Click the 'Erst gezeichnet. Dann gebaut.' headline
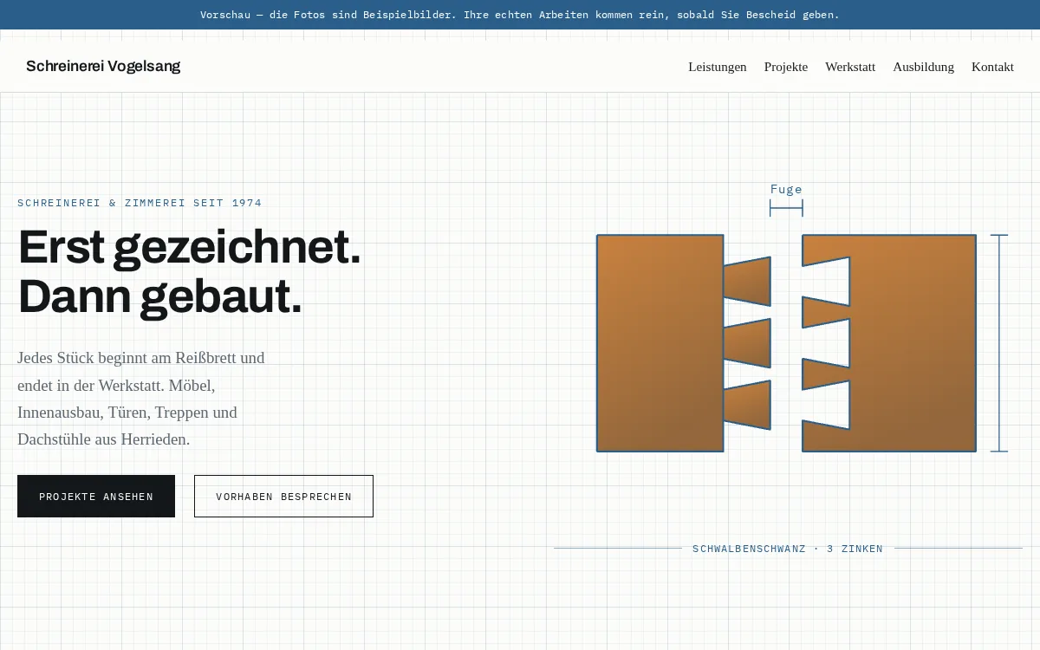The image size is (1040, 650). click(x=189, y=271)
